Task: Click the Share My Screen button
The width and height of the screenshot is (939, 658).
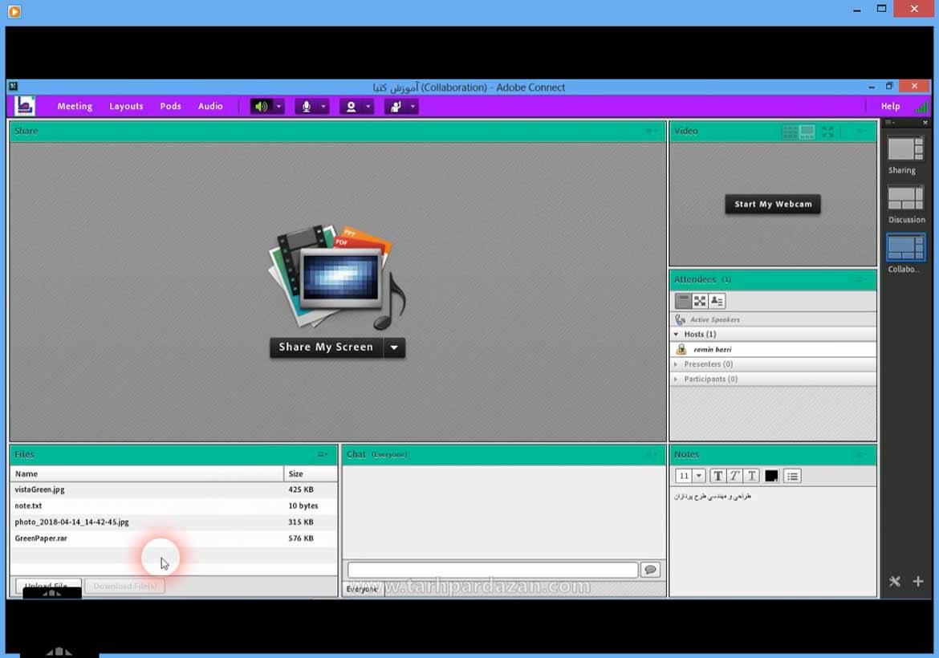Action: (x=326, y=347)
